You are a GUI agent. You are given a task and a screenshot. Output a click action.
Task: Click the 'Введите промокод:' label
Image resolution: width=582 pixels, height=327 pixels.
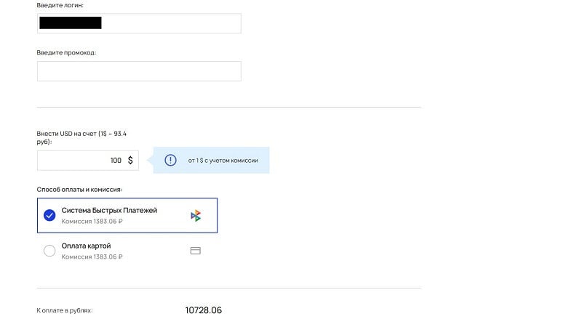(x=66, y=52)
